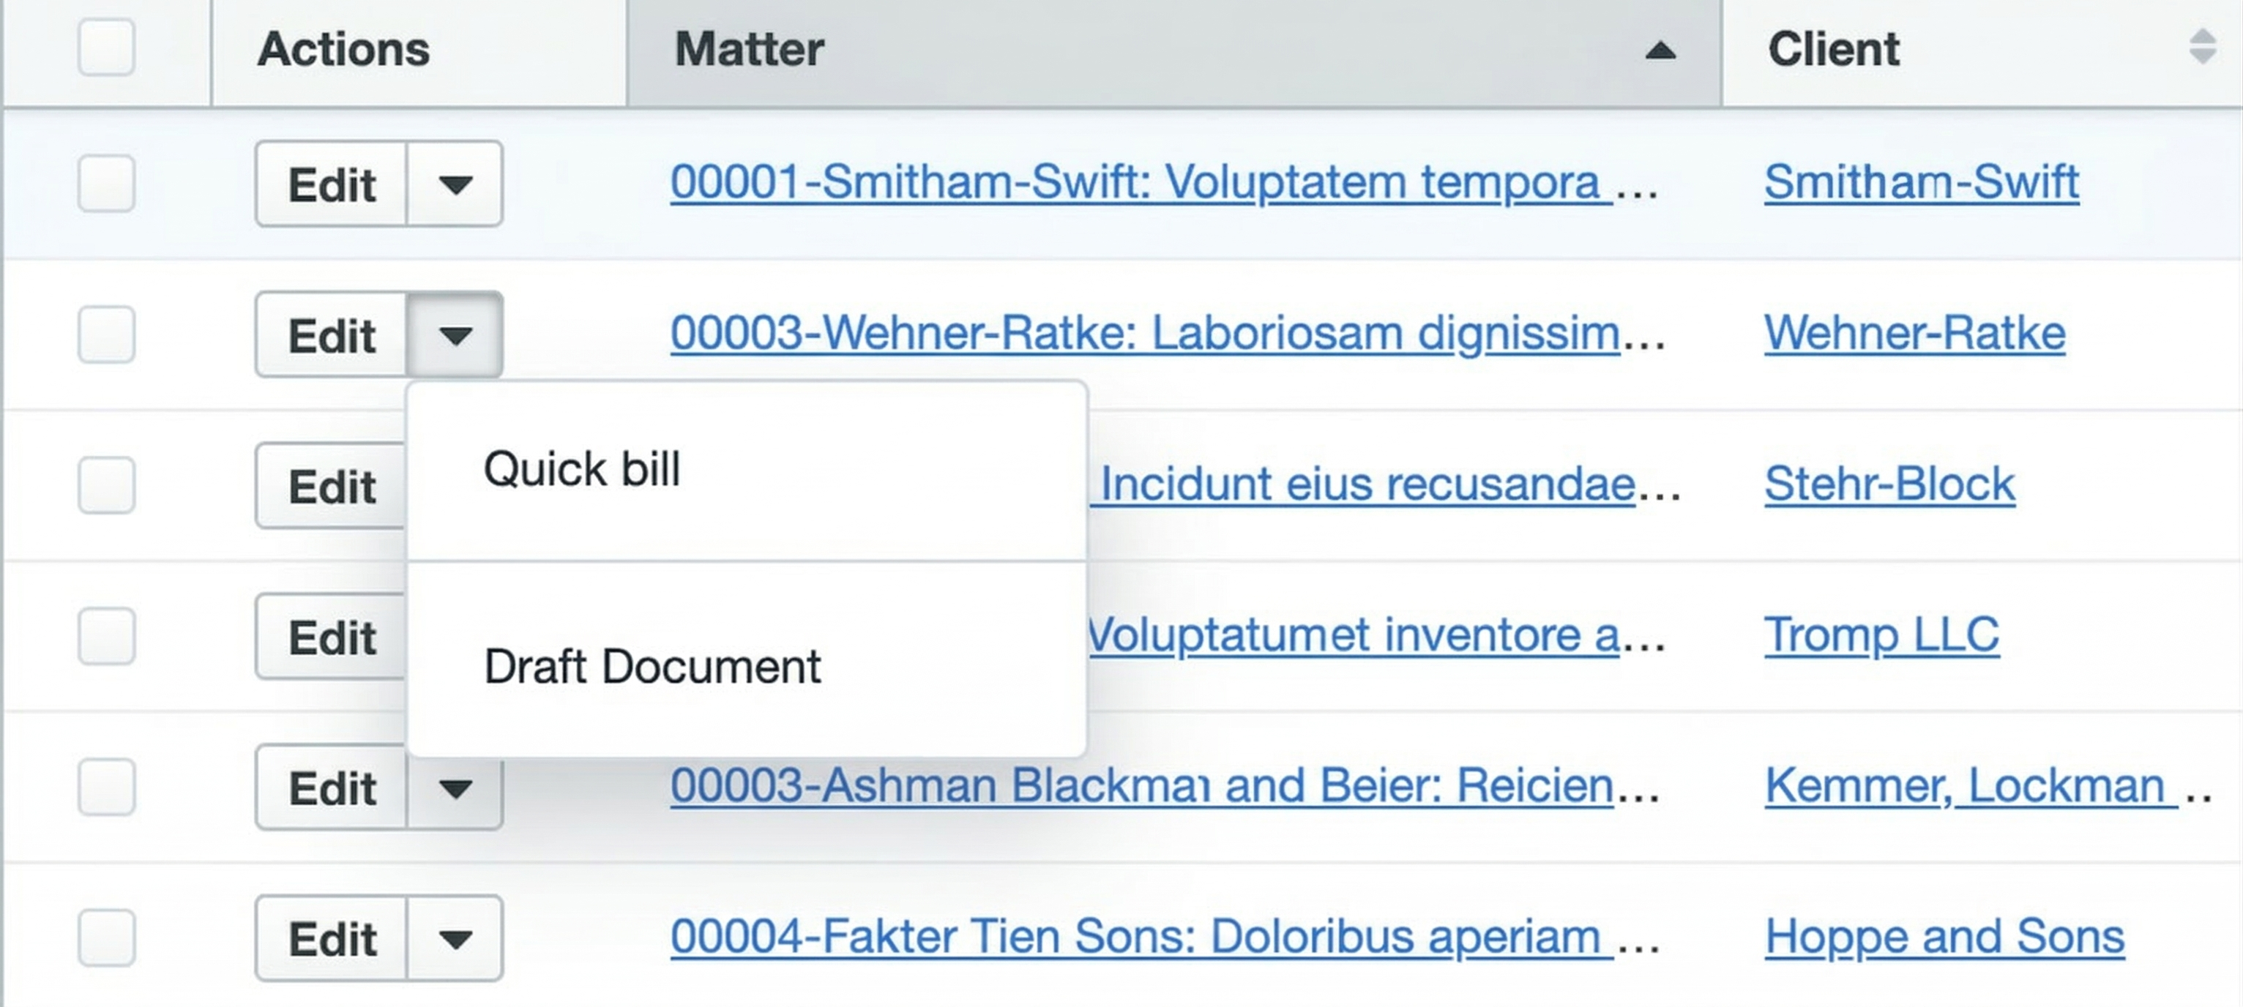Click Edit button for Smitham-Swift matter
The height and width of the screenshot is (1007, 2243).
click(332, 184)
